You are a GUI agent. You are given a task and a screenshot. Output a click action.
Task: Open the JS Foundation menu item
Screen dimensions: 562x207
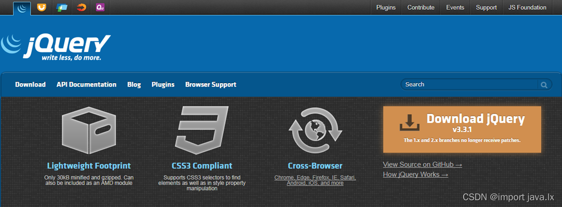click(x=527, y=7)
